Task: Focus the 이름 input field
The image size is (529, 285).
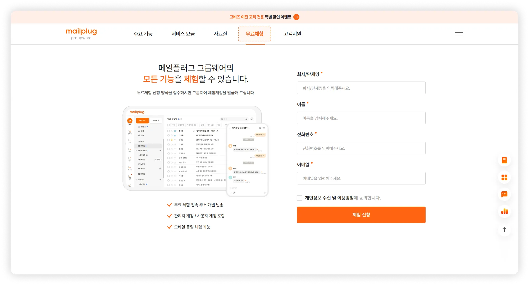Action: (x=361, y=118)
